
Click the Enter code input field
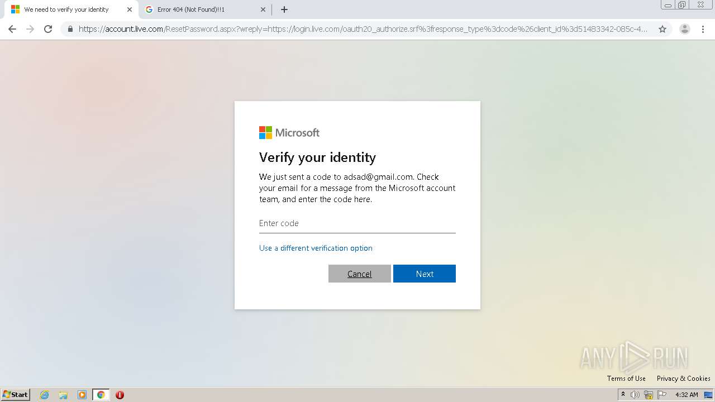(x=357, y=223)
